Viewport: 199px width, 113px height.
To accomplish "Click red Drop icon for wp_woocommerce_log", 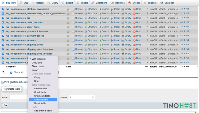I will pyautogui.click(x=135, y=18).
